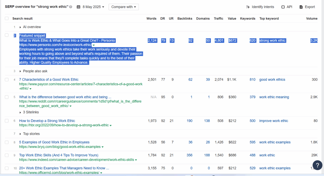Click the help question mark beside SERP overview title

(x=71, y=7)
